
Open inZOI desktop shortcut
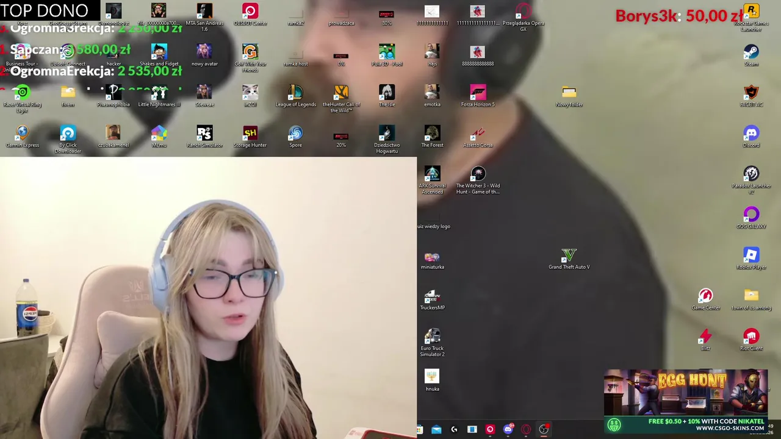[x=250, y=96]
